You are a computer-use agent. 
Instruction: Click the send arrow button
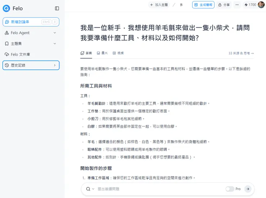click(x=248, y=189)
